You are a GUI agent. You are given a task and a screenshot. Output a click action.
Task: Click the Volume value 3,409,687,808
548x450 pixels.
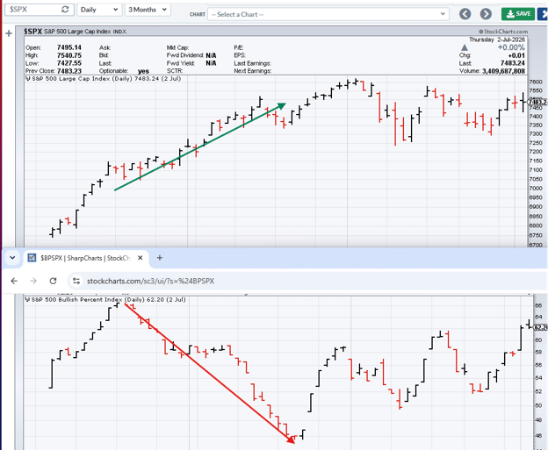[x=503, y=71]
